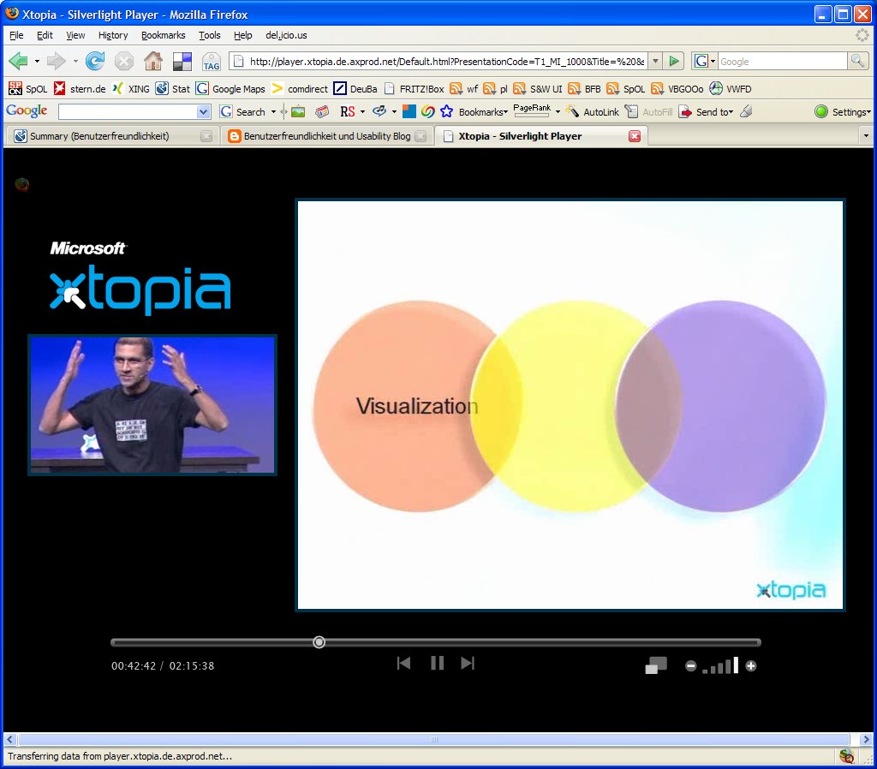Open the SpOL bookmark with SPON icon
The image size is (877, 769).
[x=28, y=88]
